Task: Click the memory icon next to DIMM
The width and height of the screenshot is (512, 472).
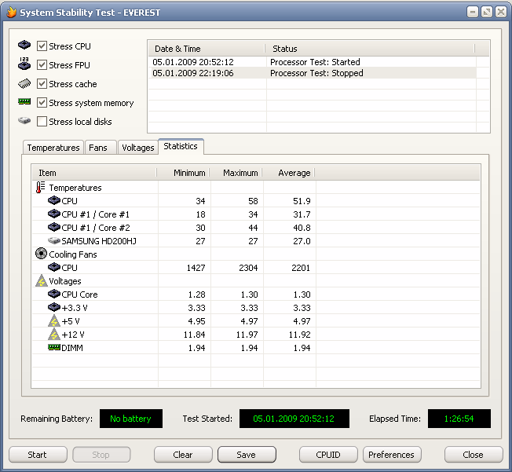Action: (x=54, y=347)
